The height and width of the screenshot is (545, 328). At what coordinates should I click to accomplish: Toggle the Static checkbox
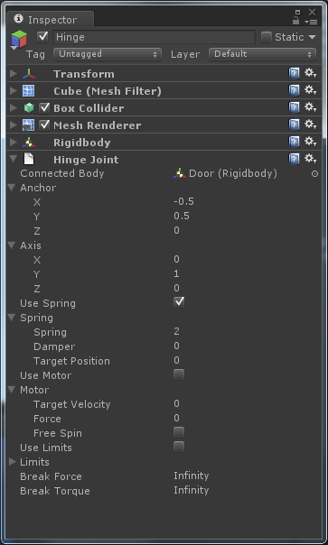pos(267,37)
